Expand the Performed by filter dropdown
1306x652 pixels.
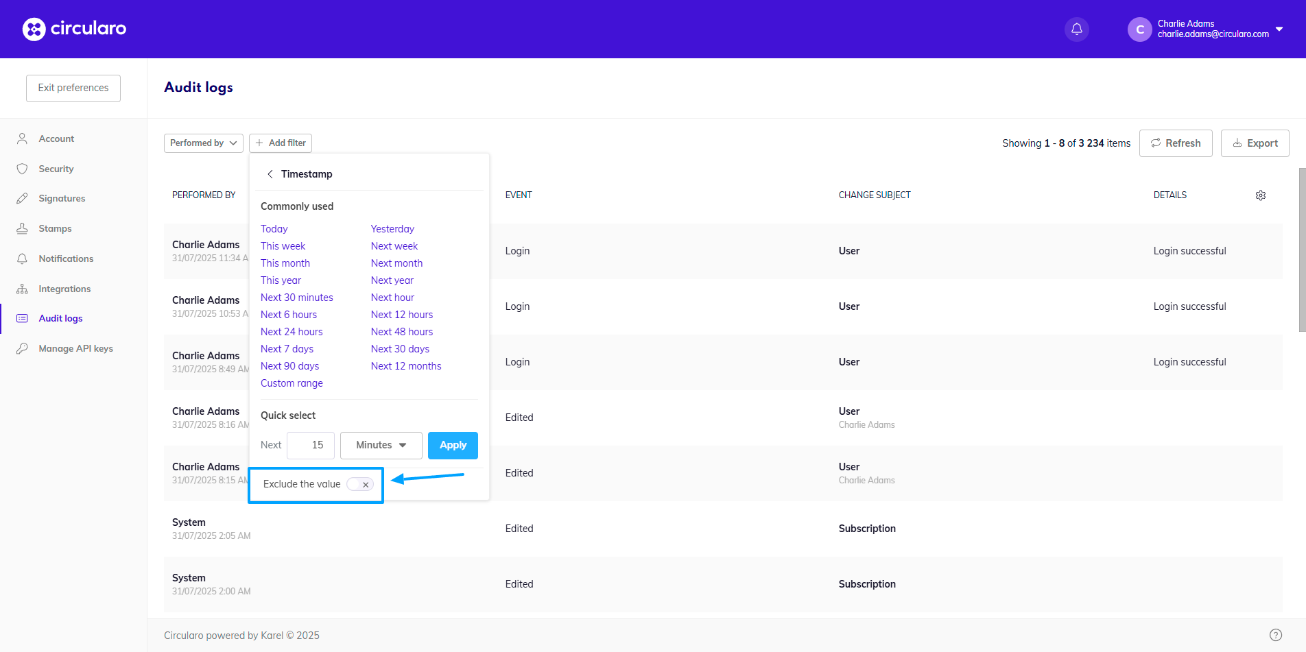pyautogui.click(x=203, y=143)
